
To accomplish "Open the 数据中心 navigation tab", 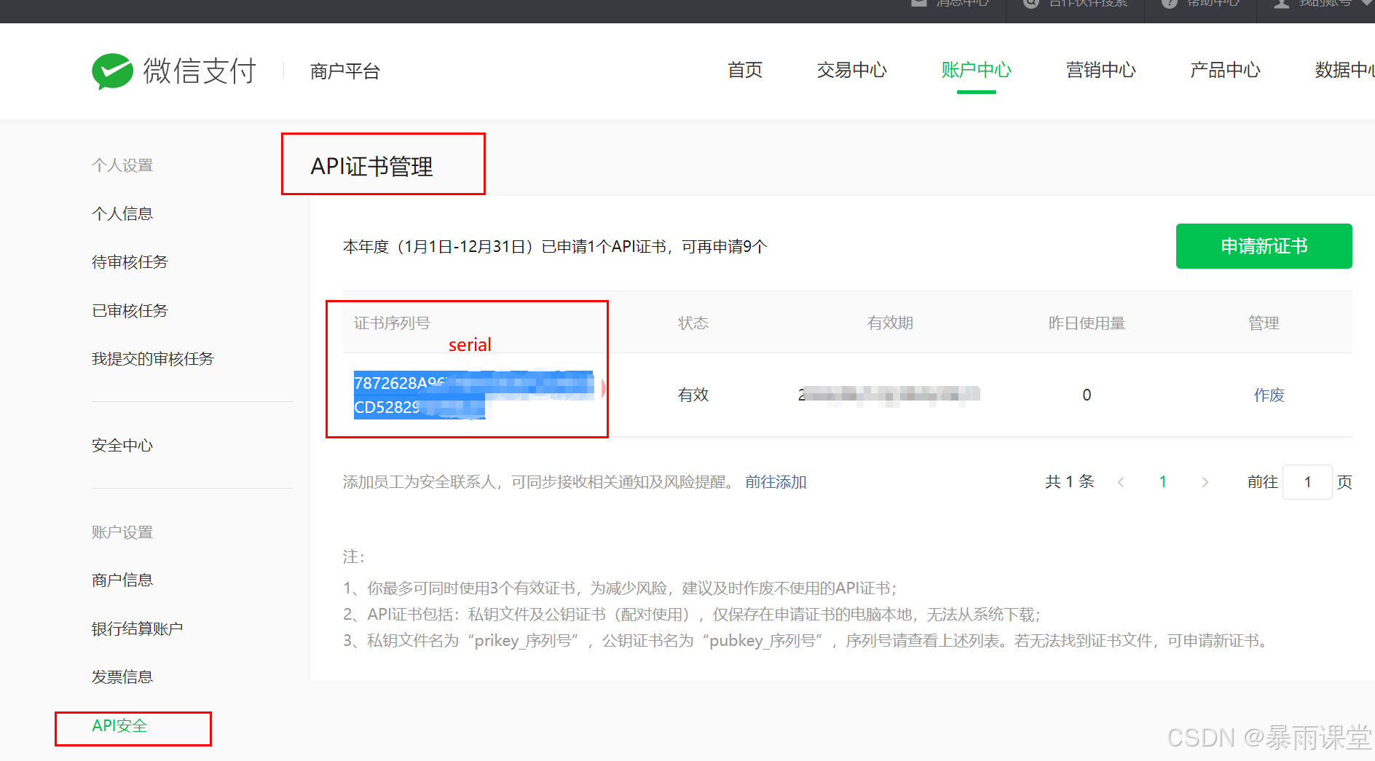I will pos(1344,70).
